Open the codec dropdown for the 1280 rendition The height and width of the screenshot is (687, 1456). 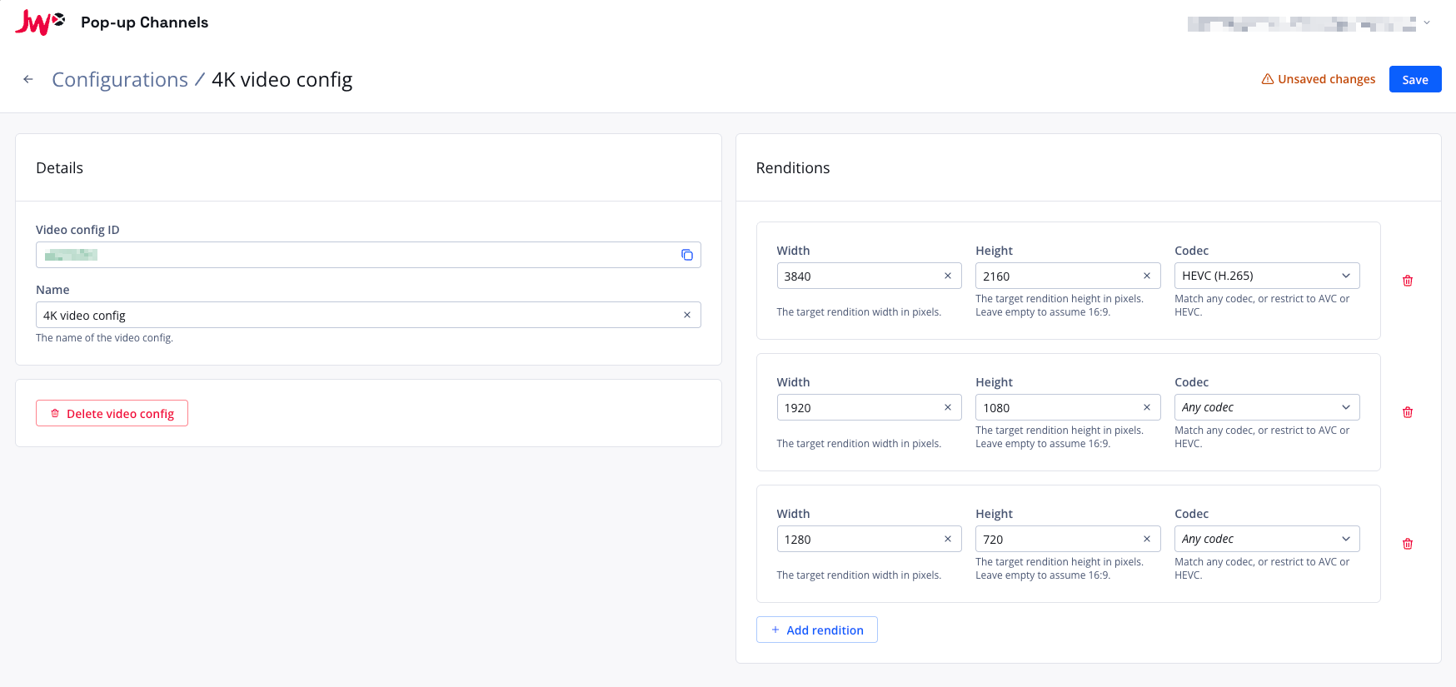[x=1267, y=539]
